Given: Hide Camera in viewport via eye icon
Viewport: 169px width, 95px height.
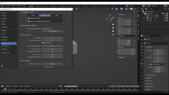Looking at the screenshot, I should pos(165,16).
